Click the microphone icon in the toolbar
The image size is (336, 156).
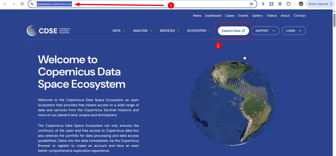click(263, 4)
